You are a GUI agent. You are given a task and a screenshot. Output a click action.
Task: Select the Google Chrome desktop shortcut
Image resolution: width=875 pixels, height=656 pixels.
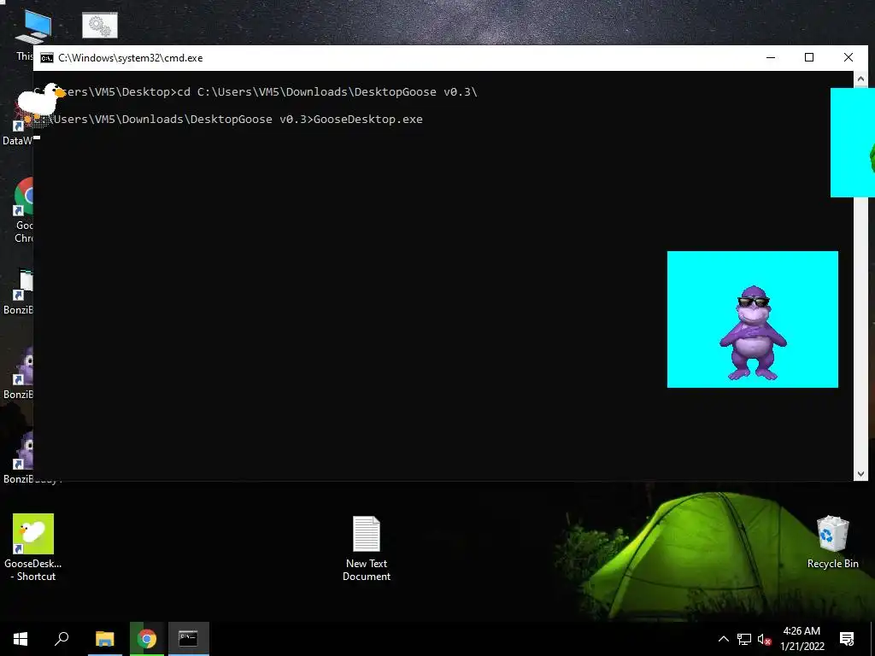pyautogui.click(x=23, y=210)
